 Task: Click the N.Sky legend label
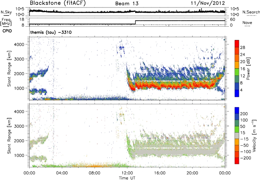(6, 12)
